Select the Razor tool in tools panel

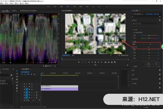pyautogui.click(x=17, y=80)
